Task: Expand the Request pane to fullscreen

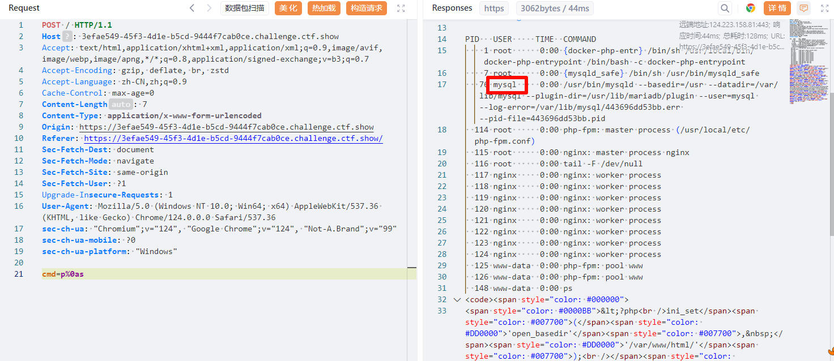Action: tap(401, 8)
